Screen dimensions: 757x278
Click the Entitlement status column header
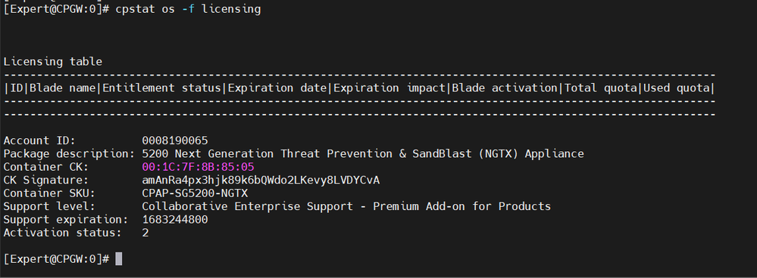coord(161,88)
